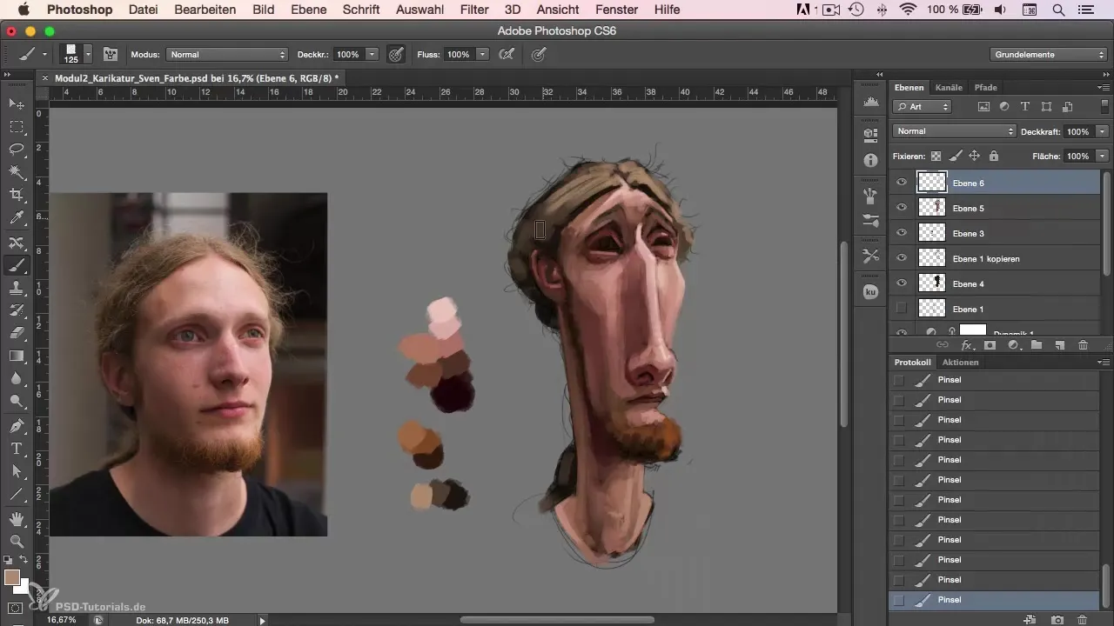Open the brush preset picker dropdown
1114x626 pixels.
(x=88, y=54)
